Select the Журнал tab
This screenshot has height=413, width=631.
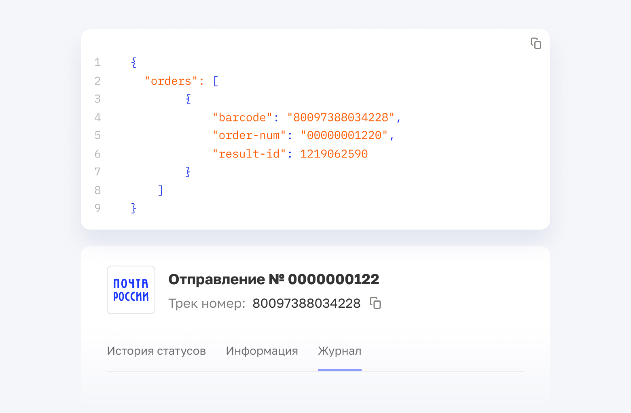340,351
